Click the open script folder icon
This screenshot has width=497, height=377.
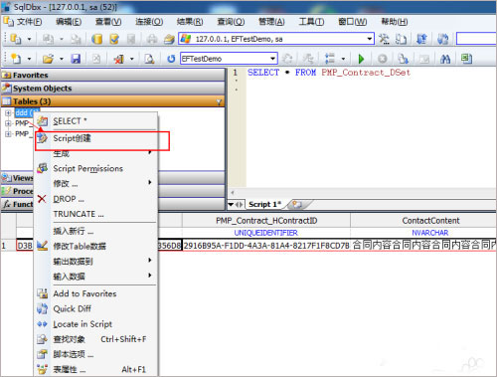[48, 59]
